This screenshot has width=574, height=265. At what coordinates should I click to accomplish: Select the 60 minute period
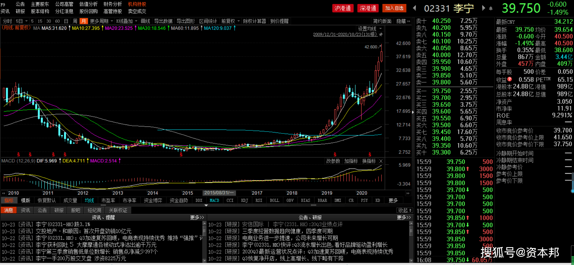(x=57, y=21)
